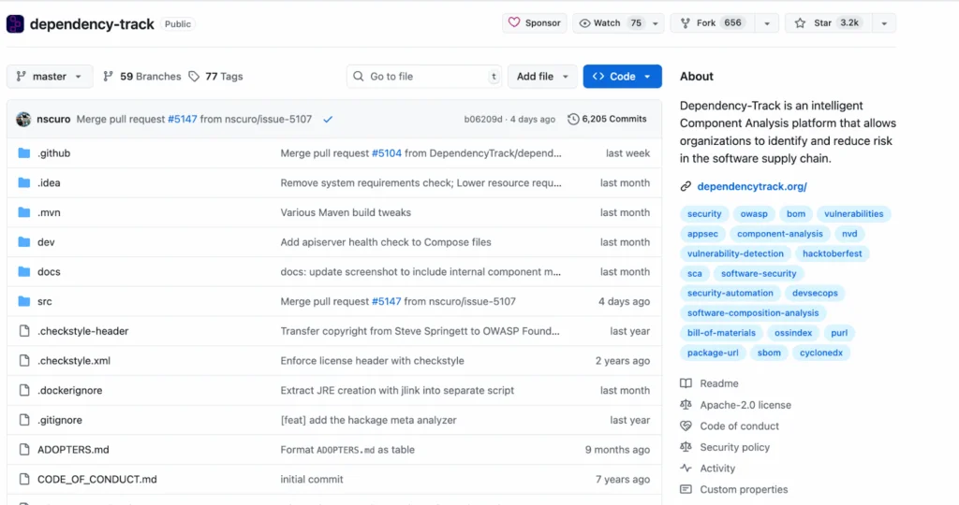The width and height of the screenshot is (959, 505).
Task: Select the security topic tag
Action: point(704,214)
